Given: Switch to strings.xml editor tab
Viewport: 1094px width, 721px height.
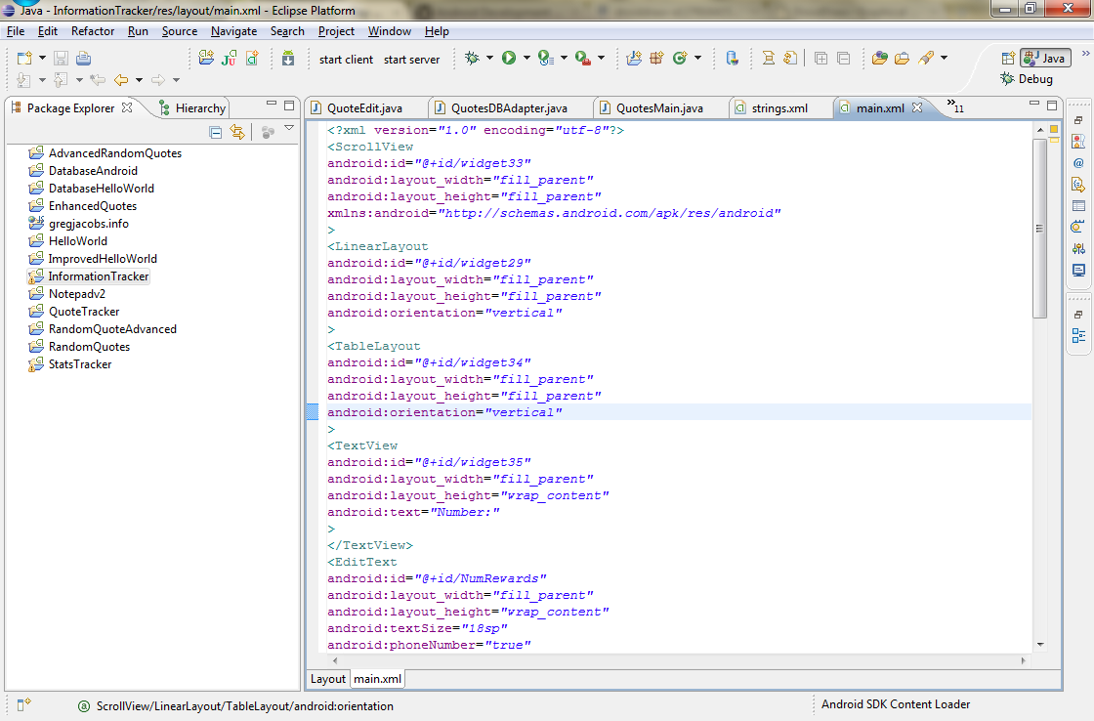Looking at the screenshot, I should click(x=780, y=108).
